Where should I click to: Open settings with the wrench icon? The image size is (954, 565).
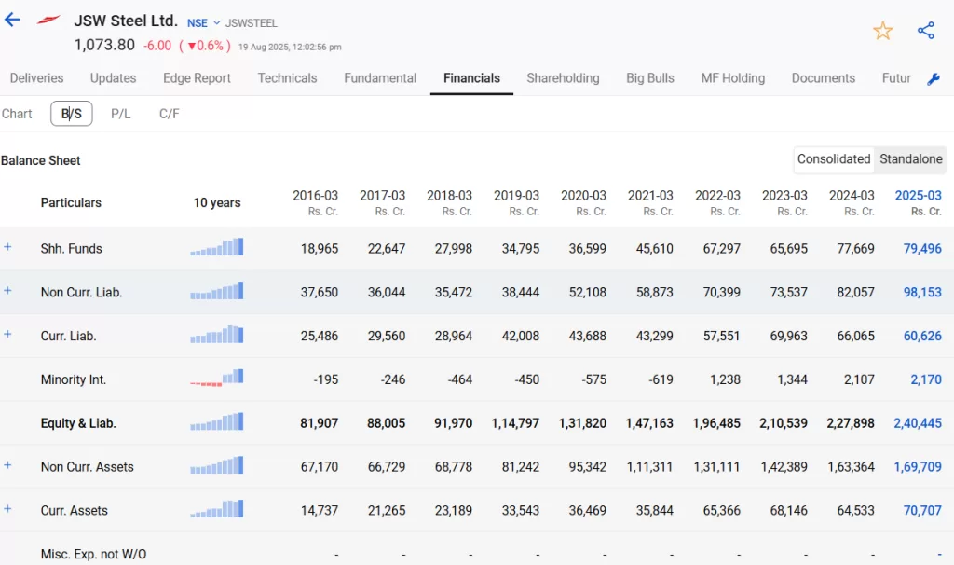pyautogui.click(x=934, y=79)
